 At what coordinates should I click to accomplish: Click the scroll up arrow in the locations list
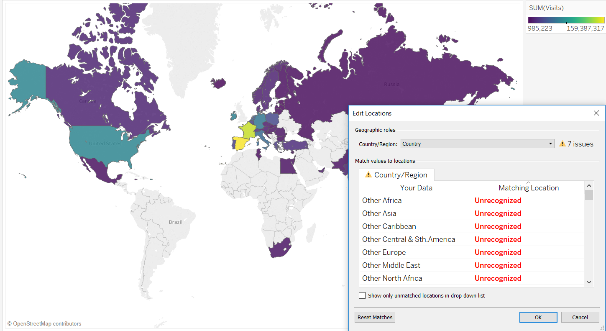click(589, 186)
